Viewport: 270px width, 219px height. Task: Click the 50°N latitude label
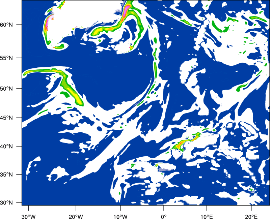tap(6, 89)
